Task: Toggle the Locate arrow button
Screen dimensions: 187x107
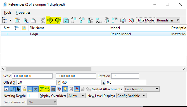Action: [x=18, y=89]
